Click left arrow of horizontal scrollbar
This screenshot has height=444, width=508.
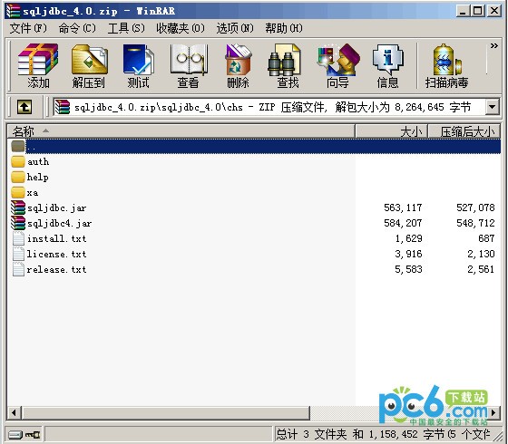coord(15,412)
